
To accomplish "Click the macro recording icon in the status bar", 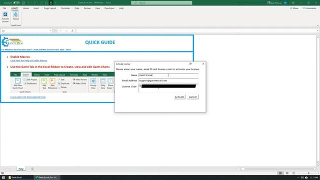I will 2,173.
